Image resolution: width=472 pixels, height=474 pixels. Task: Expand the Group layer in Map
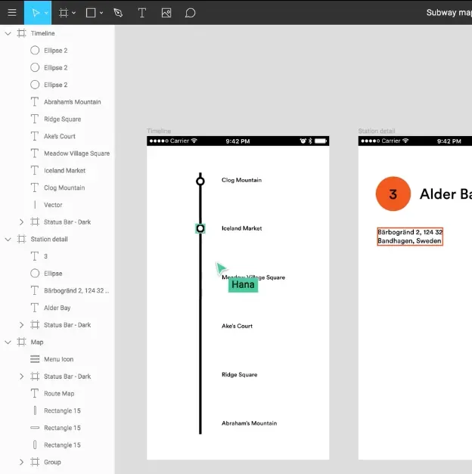tap(21, 462)
